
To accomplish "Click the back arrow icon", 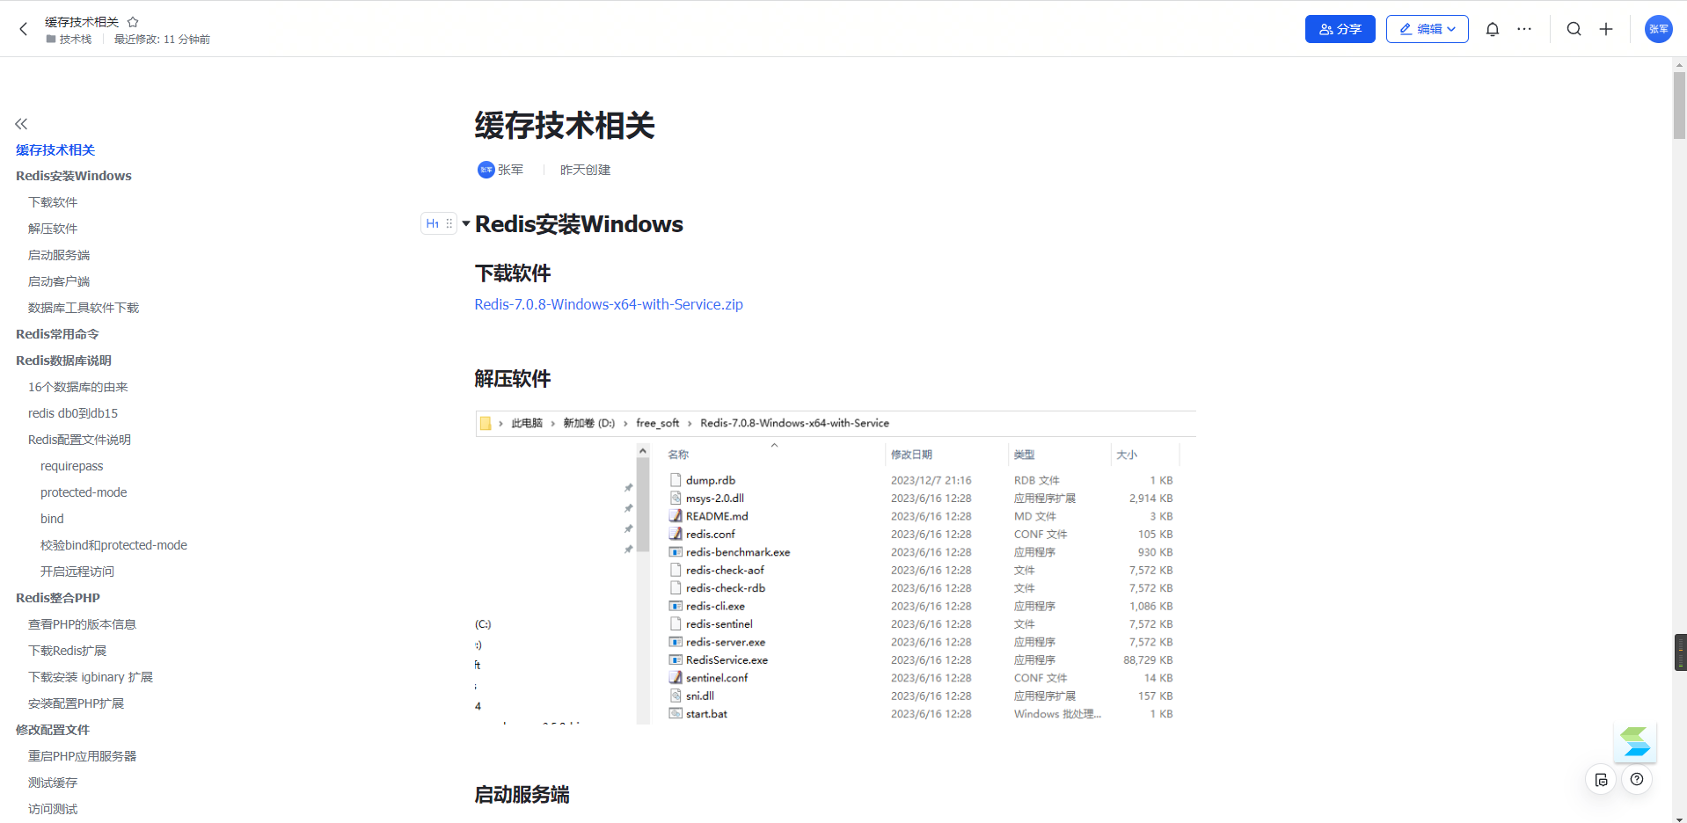I will click(x=24, y=29).
